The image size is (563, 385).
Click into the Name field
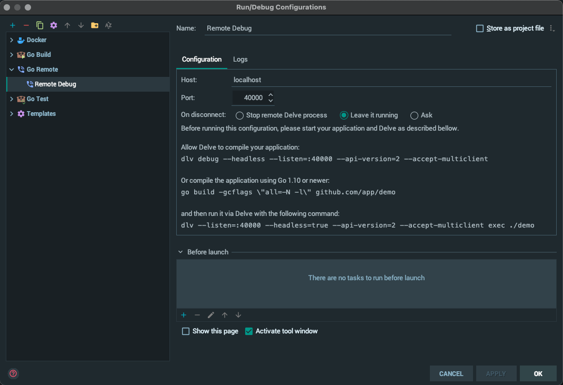pyautogui.click(x=328, y=28)
